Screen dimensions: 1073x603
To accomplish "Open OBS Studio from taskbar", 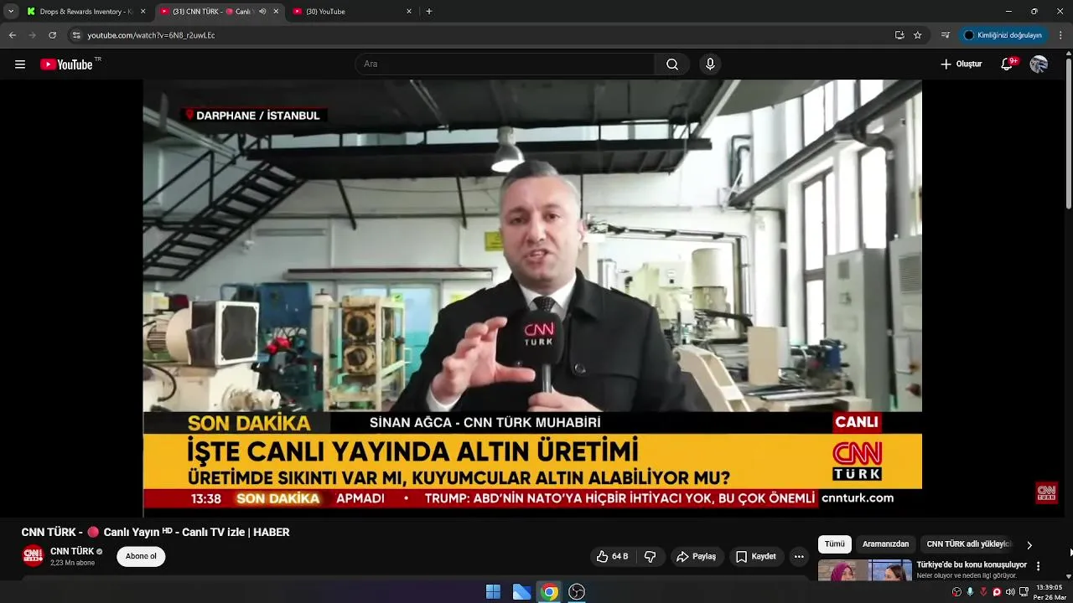I will tap(577, 592).
